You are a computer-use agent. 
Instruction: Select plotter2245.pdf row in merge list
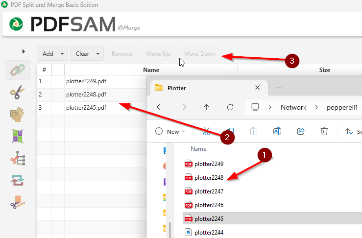(x=92, y=108)
